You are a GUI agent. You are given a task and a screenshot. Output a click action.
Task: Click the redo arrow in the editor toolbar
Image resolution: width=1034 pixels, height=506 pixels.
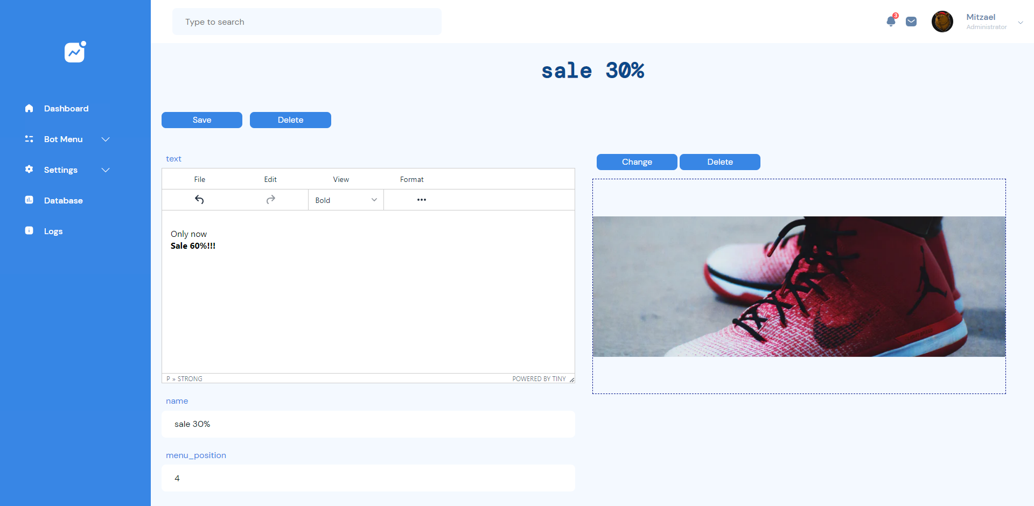pyautogui.click(x=270, y=200)
